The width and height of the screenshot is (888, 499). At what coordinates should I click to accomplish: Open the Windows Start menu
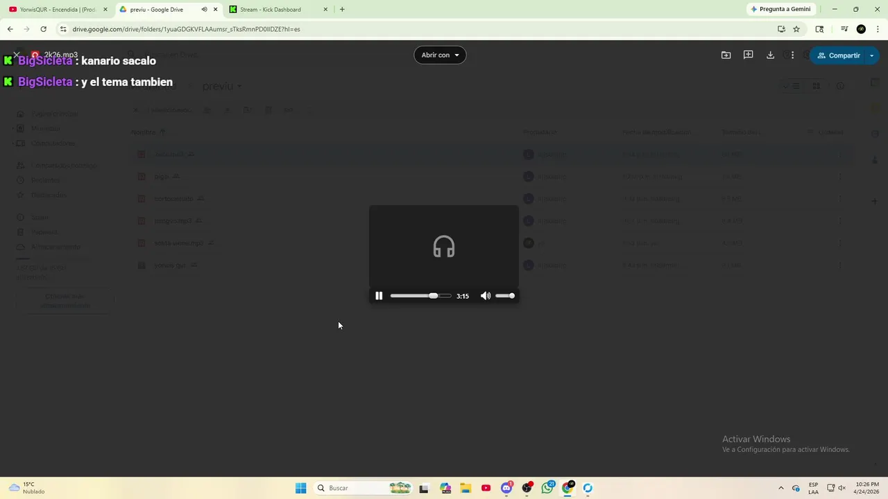(x=300, y=488)
